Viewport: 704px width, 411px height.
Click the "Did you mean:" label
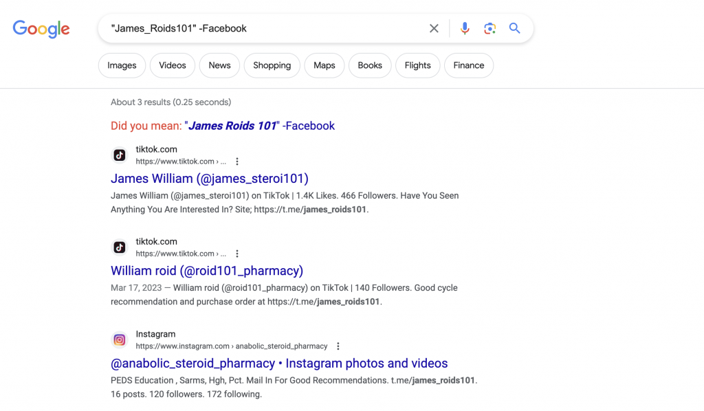(146, 126)
